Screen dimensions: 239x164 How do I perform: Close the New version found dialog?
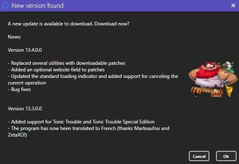pos(233,5)
